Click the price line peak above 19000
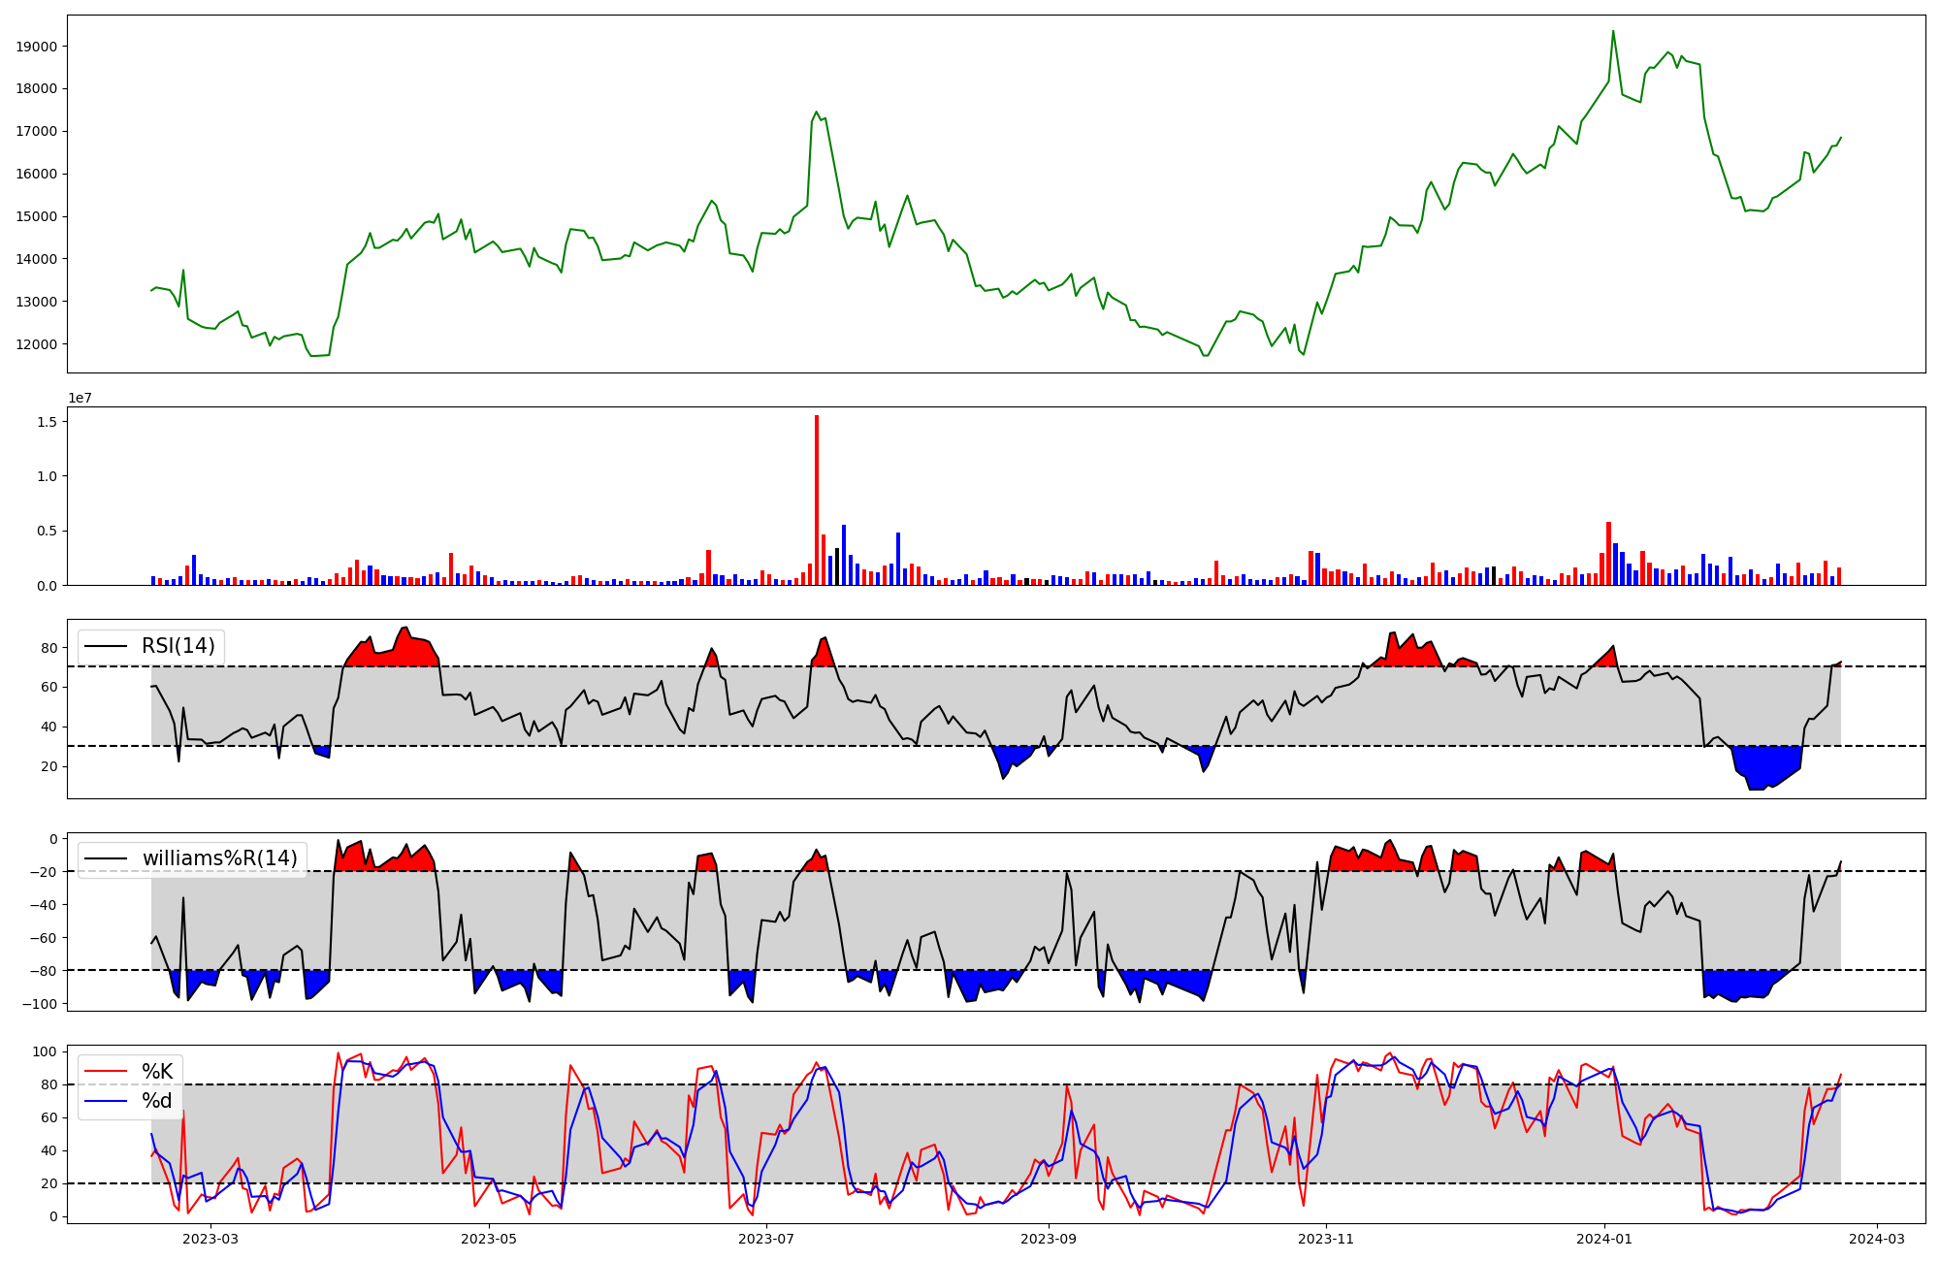The image size is (1940, 1261). [1613, 32]
